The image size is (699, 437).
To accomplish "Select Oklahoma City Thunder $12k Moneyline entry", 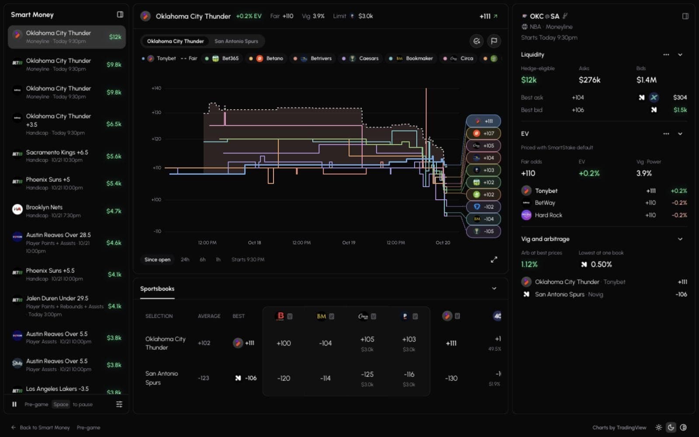I will click(x=67, y=37).
